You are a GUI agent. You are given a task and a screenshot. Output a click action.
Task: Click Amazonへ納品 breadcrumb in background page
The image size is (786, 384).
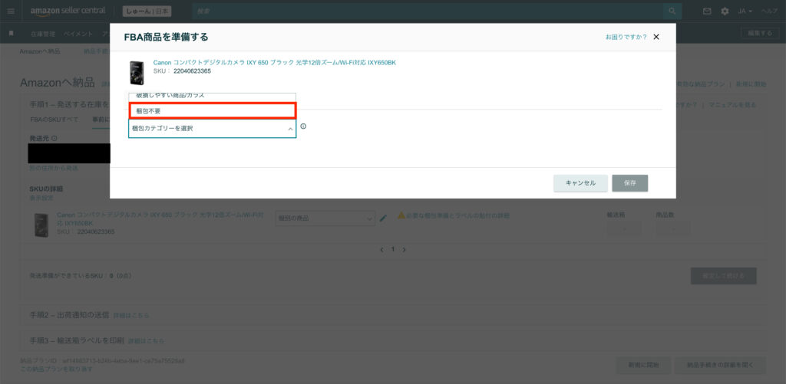tap(40, 51)
